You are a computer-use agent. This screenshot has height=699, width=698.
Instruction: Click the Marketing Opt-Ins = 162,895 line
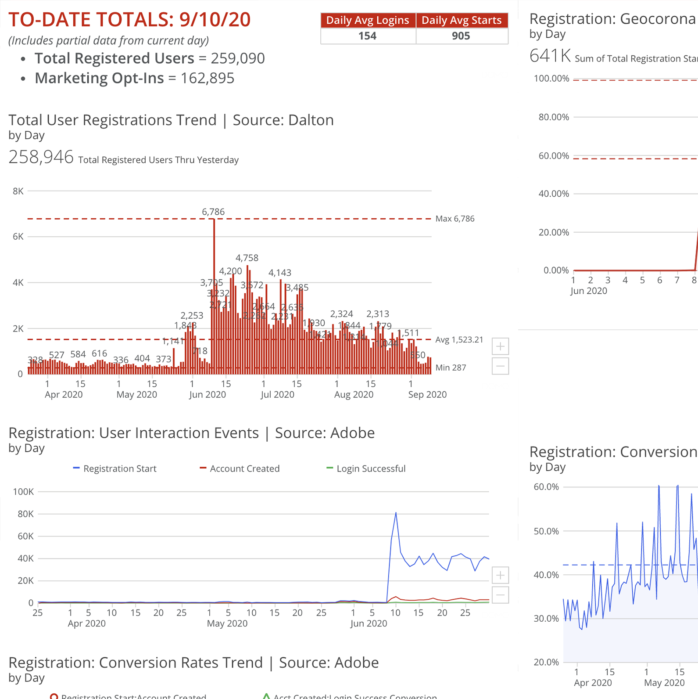tap(135, 78)
